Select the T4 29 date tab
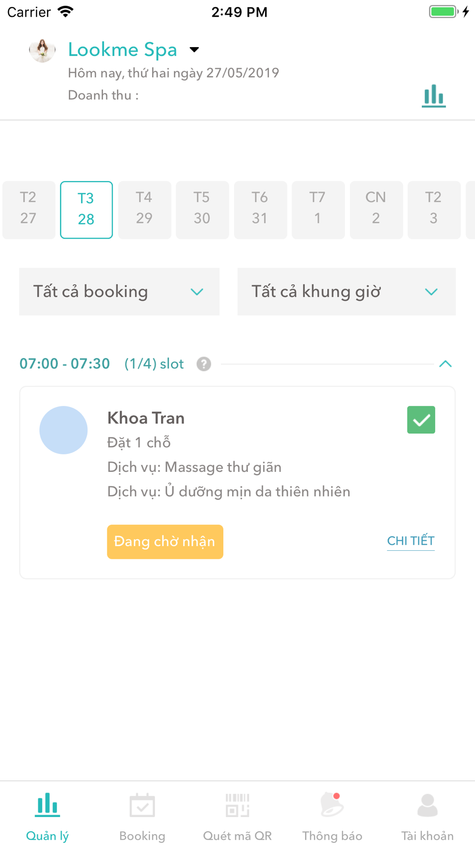 144,210
